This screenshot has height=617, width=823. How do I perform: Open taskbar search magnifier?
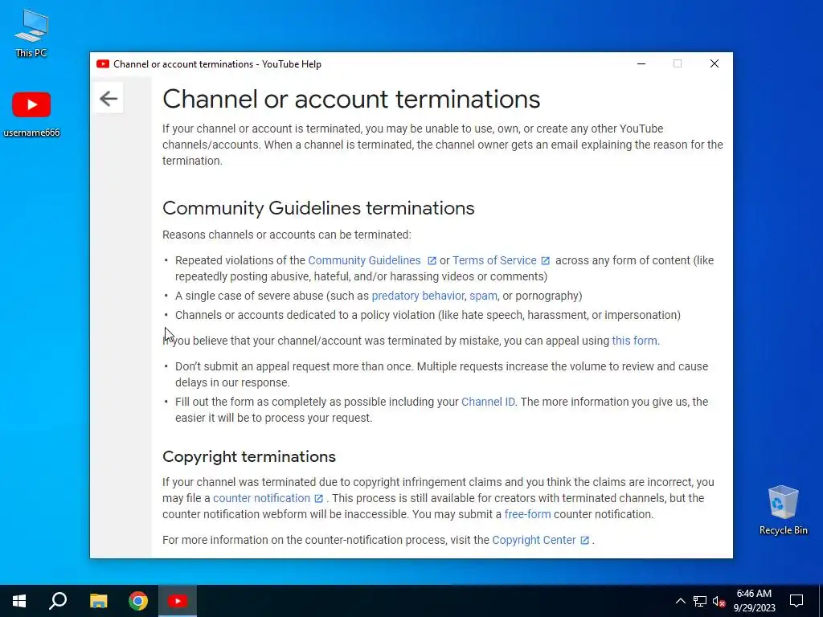pyautogui.click(x=58, y=601)
